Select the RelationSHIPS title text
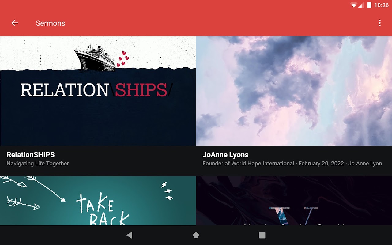Viewport: 392px width, 245px height. click(31, 155)
